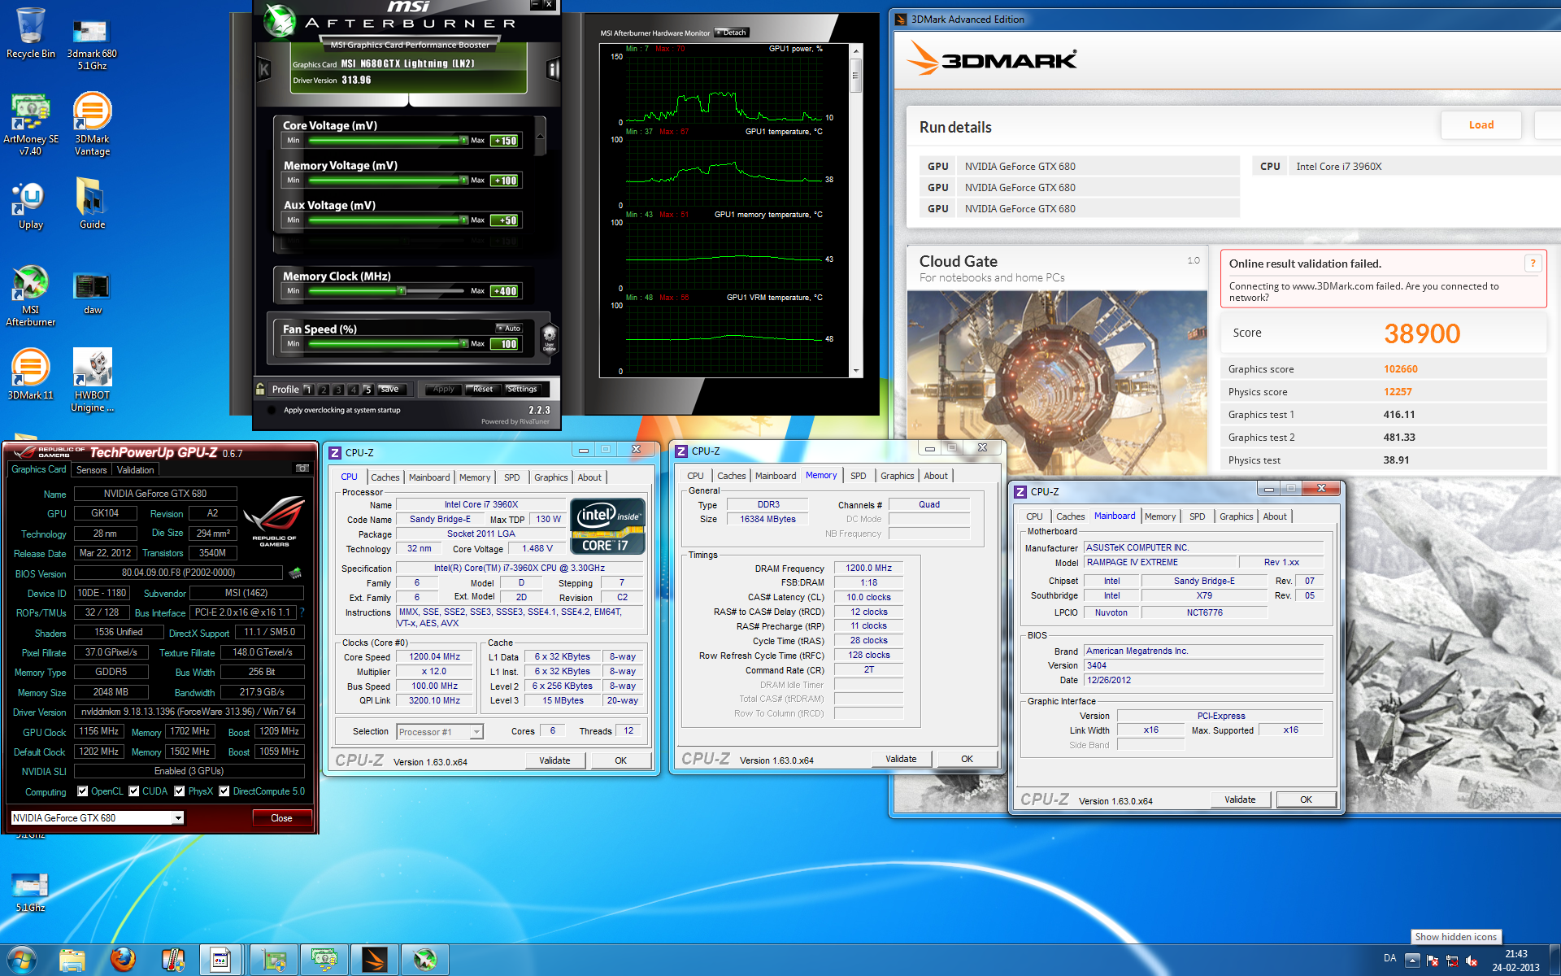
Task: Click the Memory Clock +400 value field
Action: (x=505, y=291)
